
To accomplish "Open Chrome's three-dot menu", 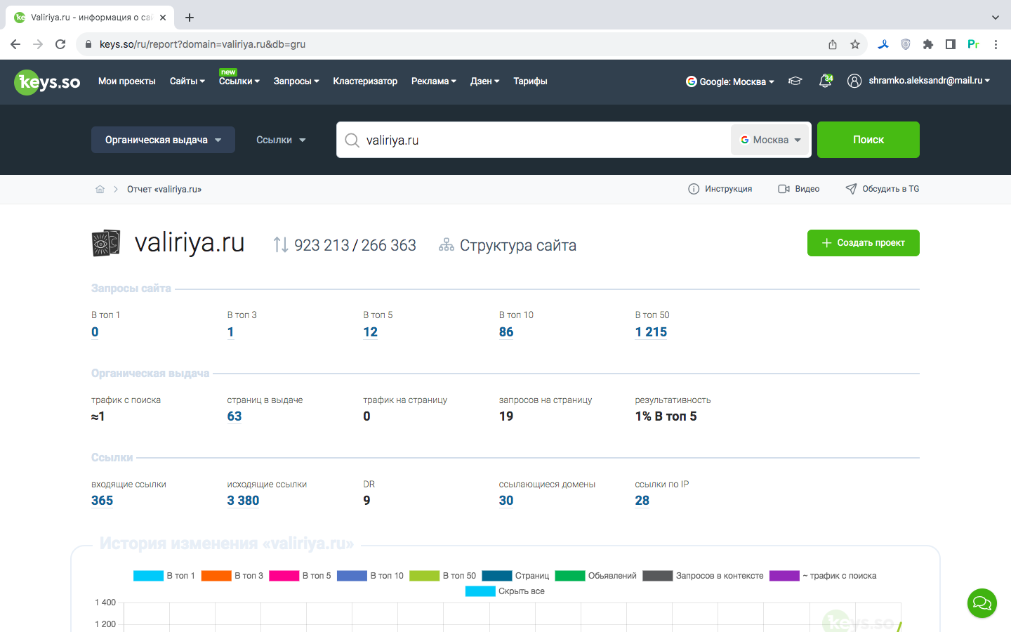I will tap(996, 44).
